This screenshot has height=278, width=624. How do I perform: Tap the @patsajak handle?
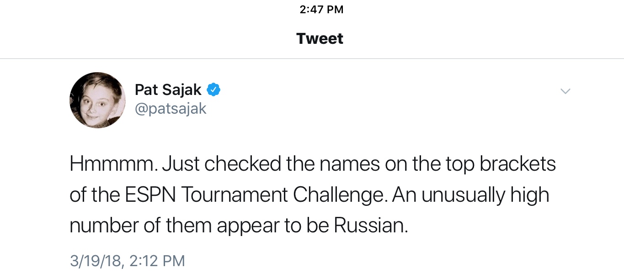coord(171,109)
